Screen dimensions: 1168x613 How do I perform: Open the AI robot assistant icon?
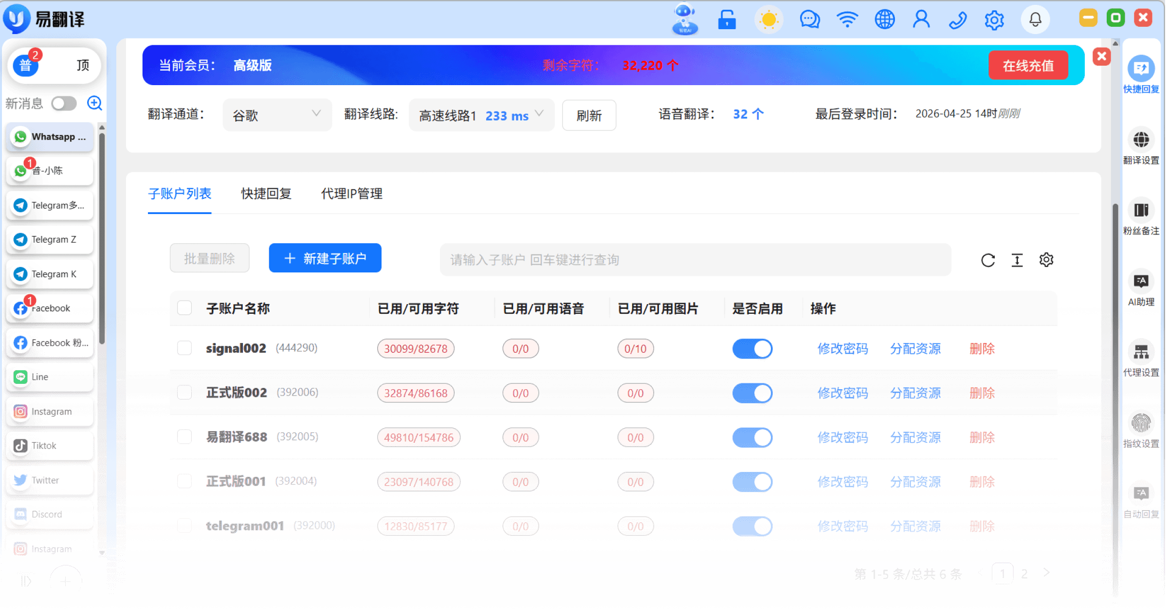[685, 19]
